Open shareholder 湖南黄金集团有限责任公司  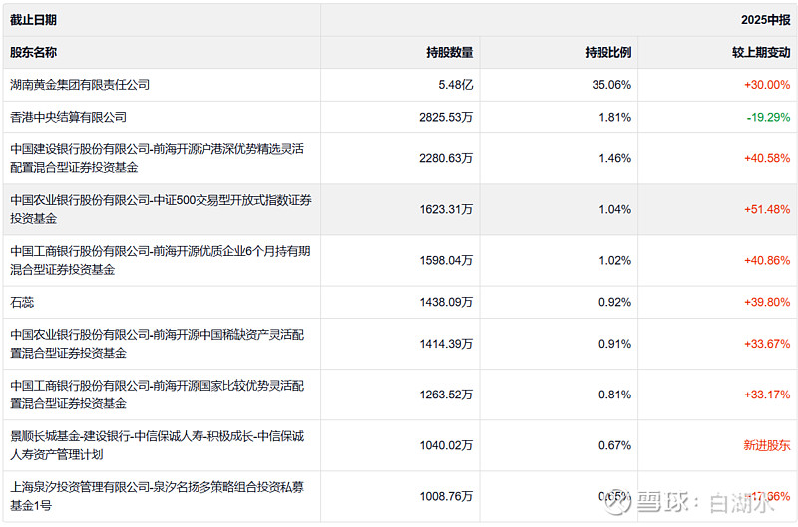tap(80, 85)
